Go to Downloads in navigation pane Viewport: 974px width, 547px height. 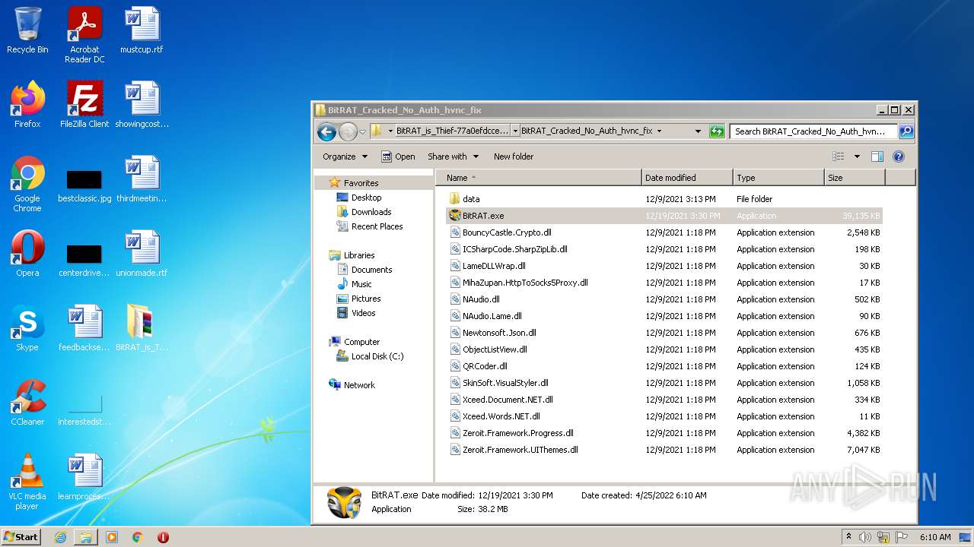(x=371, y=212)
